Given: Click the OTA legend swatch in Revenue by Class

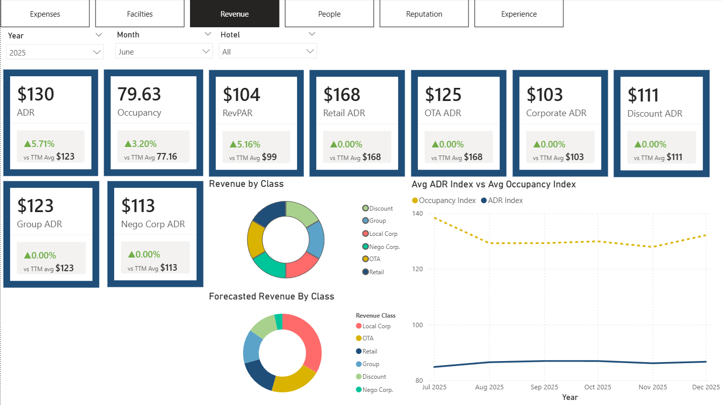Looking at the screenshot, I should [365, 259].
